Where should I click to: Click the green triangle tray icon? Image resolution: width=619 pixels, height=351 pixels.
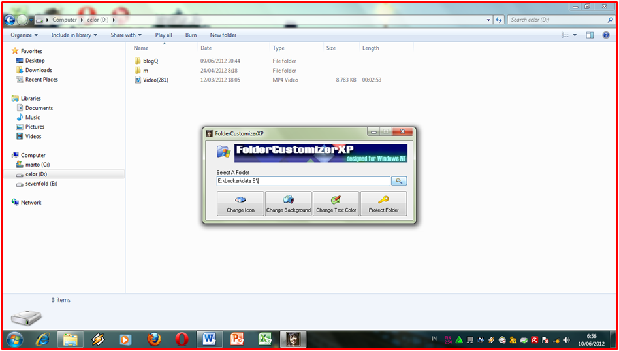tap(459, 339)
